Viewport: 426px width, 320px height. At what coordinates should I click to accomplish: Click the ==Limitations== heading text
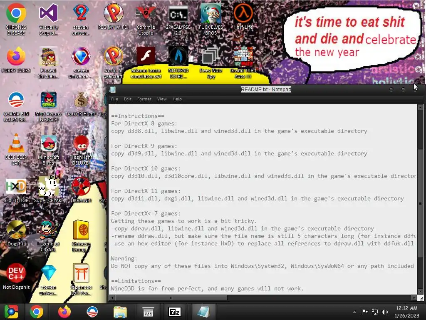tap(136, 281)
